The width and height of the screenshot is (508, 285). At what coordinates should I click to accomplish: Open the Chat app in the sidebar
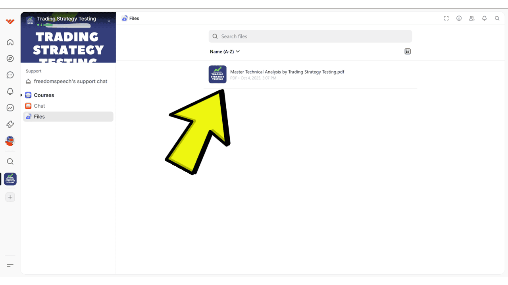click(x=38, y=106)
